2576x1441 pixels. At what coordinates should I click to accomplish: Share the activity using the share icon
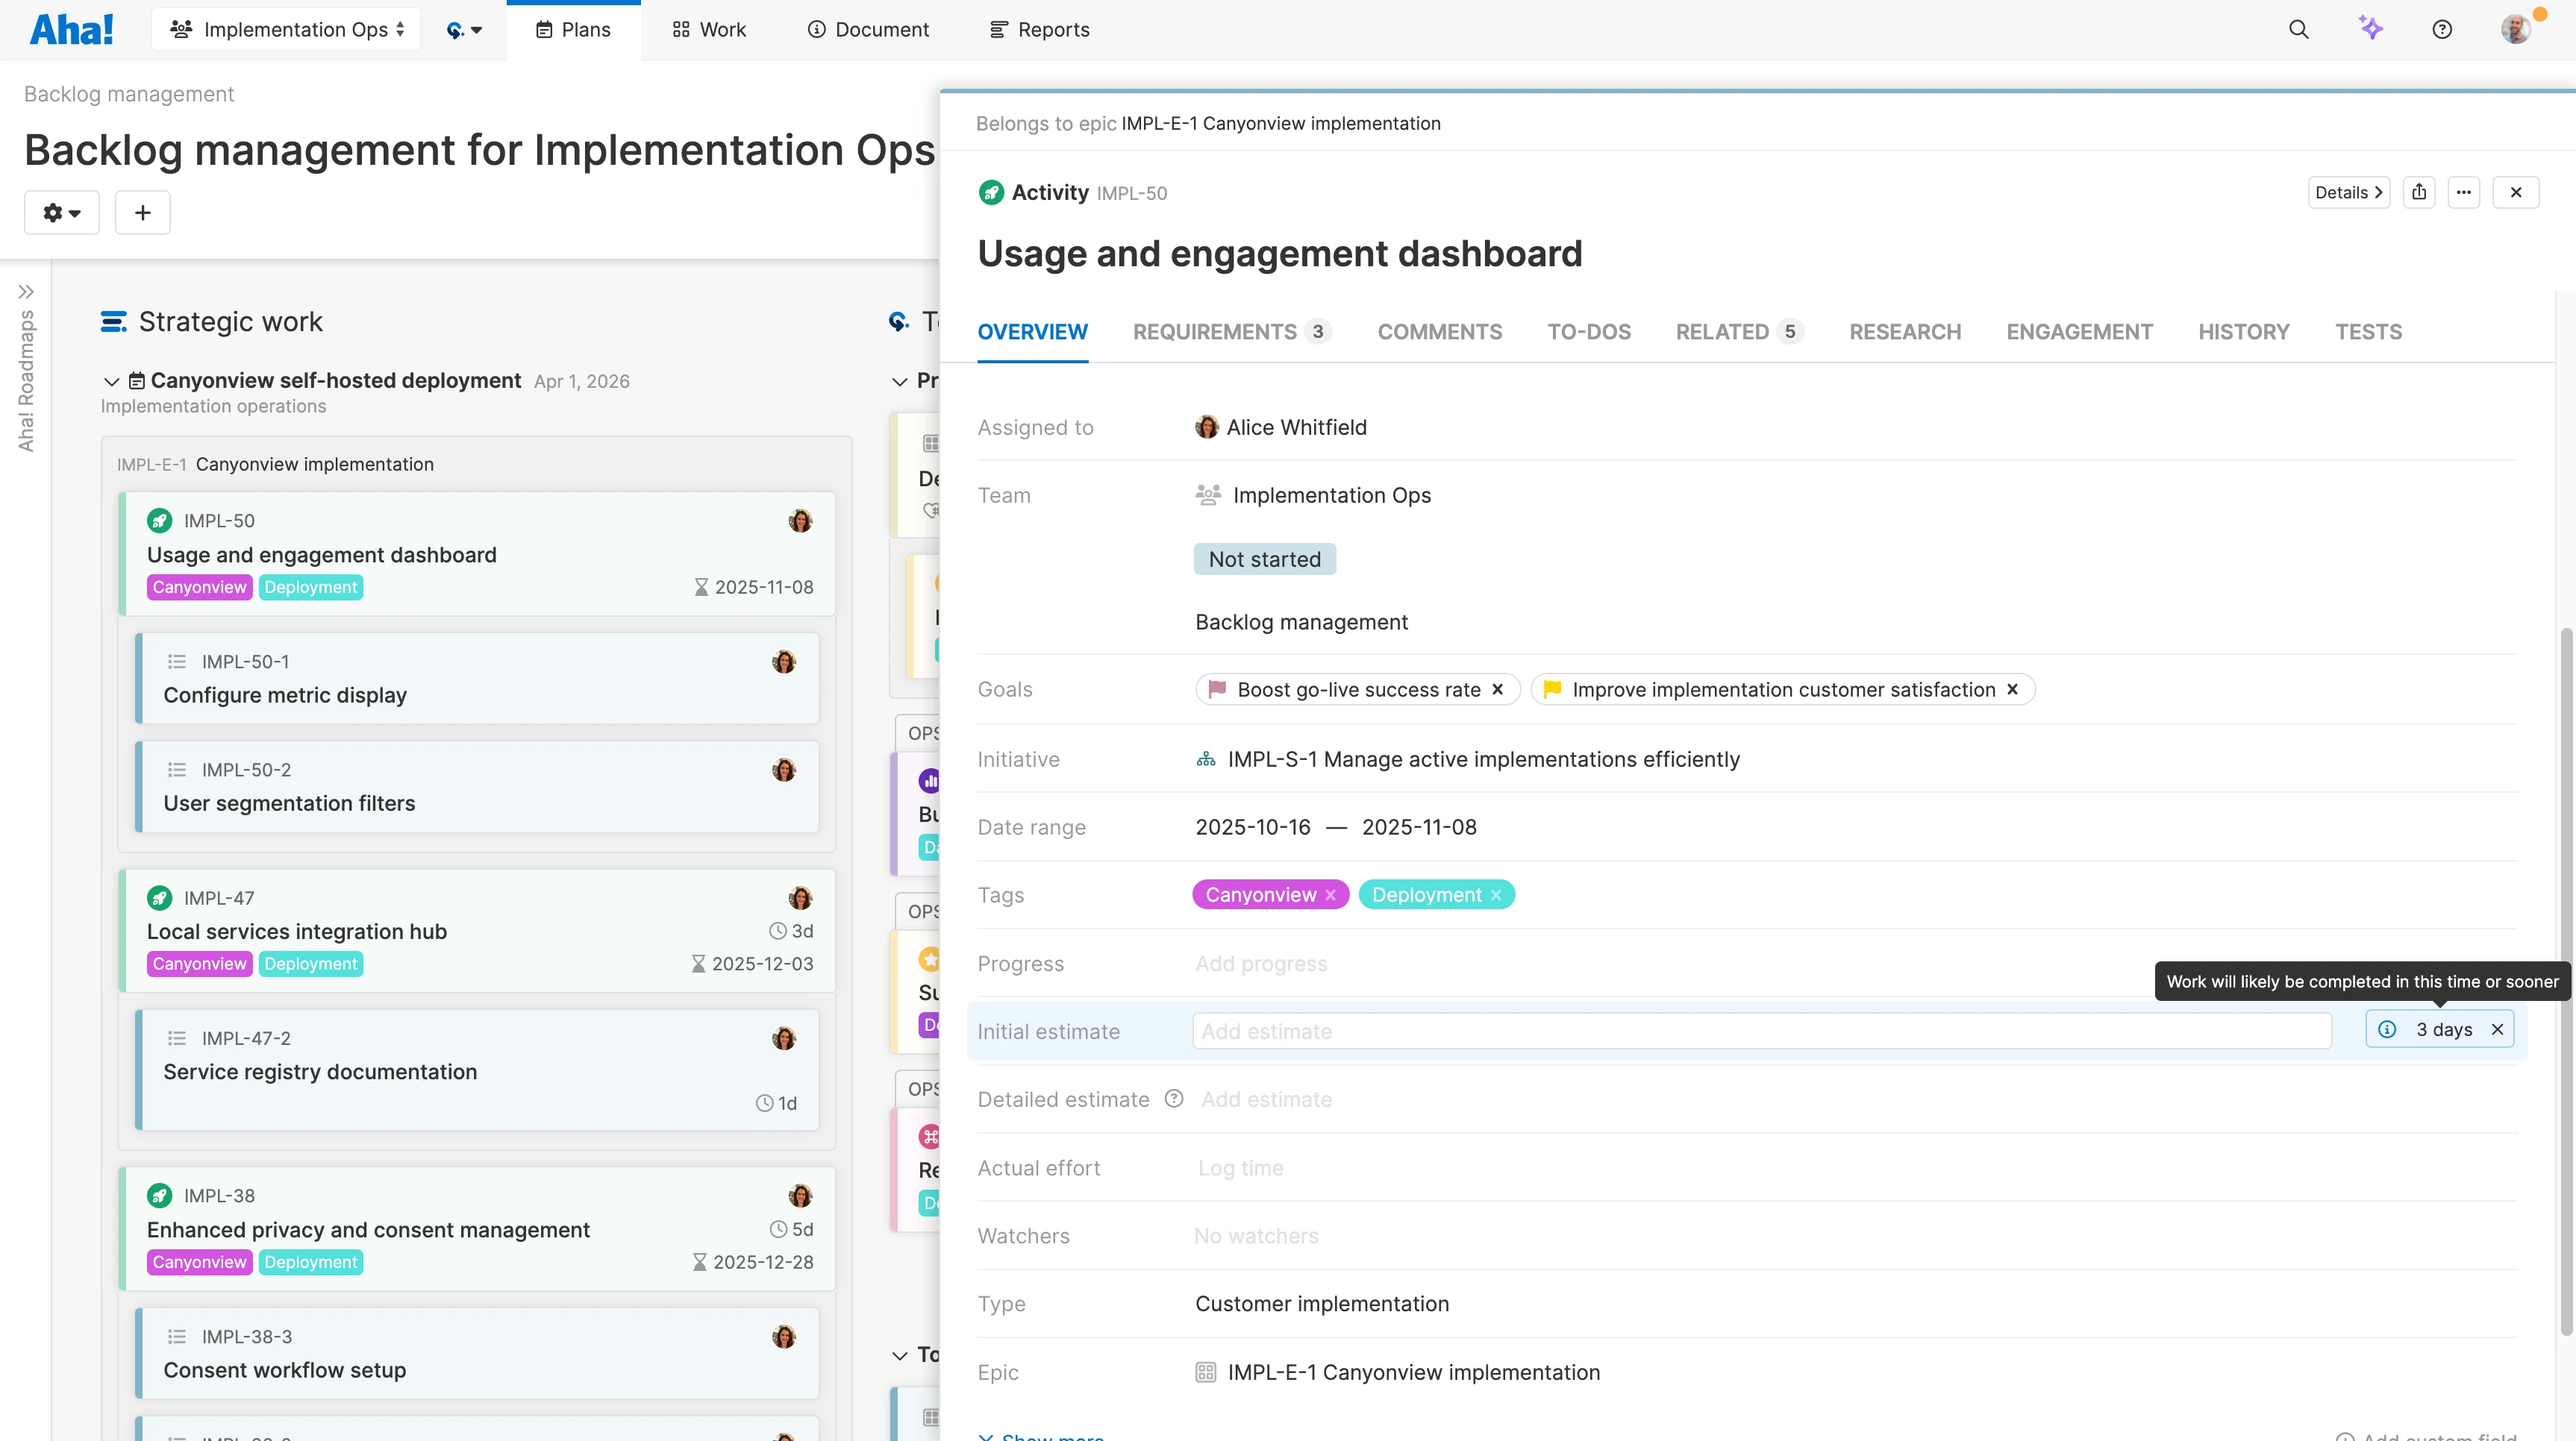coord(2420,192)
